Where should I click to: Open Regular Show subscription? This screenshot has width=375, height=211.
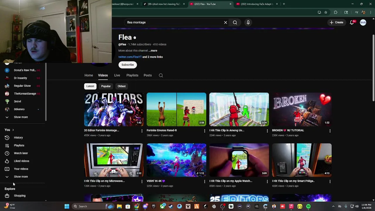23,86
